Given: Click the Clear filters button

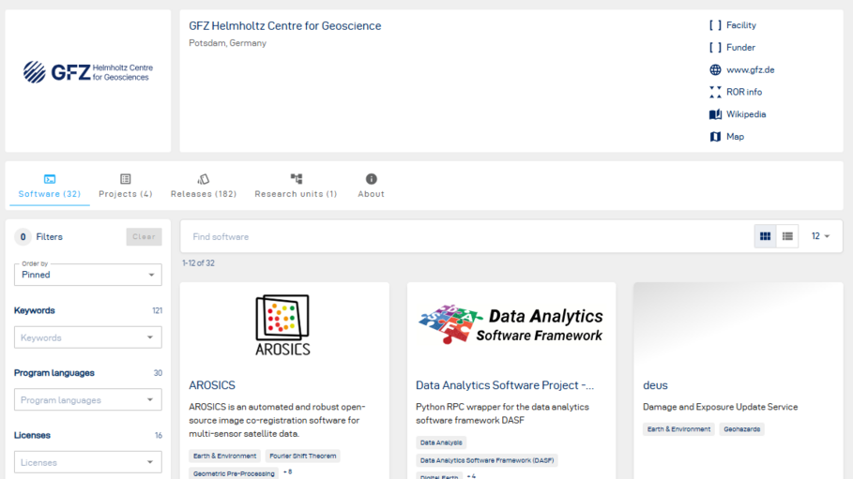Looking at the screenshot, I should [x=145, y=236].
